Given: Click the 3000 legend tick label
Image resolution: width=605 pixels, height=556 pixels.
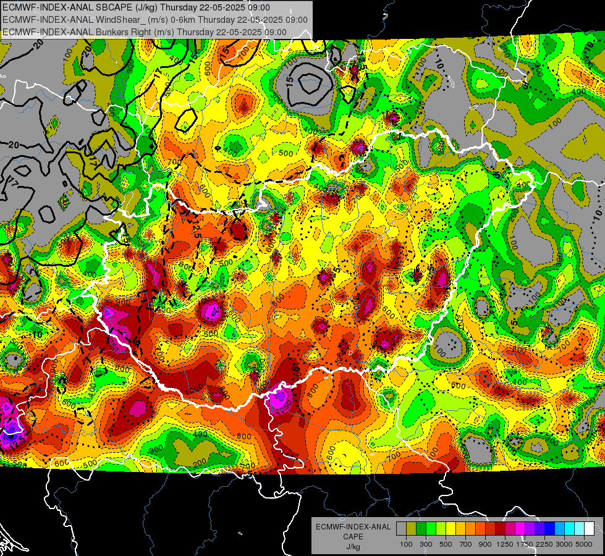Looking at the screenshot, I should coord(564,544).
